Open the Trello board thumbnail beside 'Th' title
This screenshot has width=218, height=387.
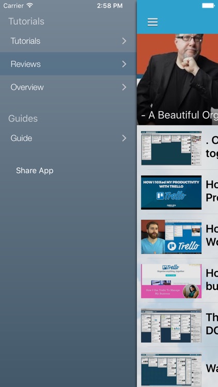(171, 326)
